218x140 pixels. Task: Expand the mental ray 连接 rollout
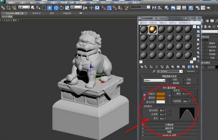(x=169, y=135)
